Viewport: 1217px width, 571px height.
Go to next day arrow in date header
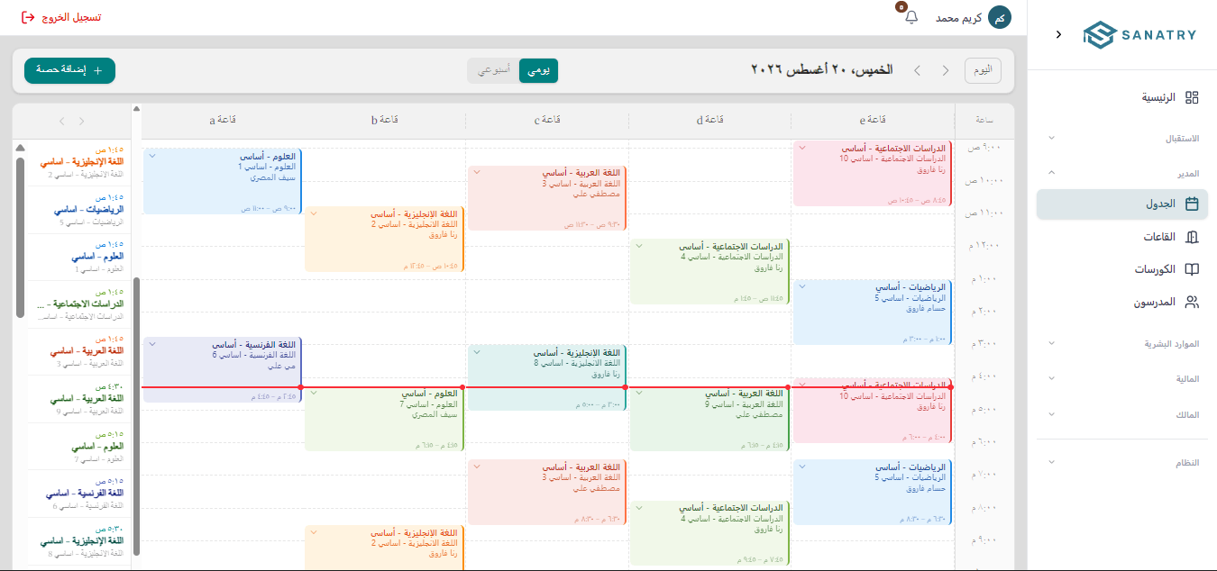[x=917, y=70]
